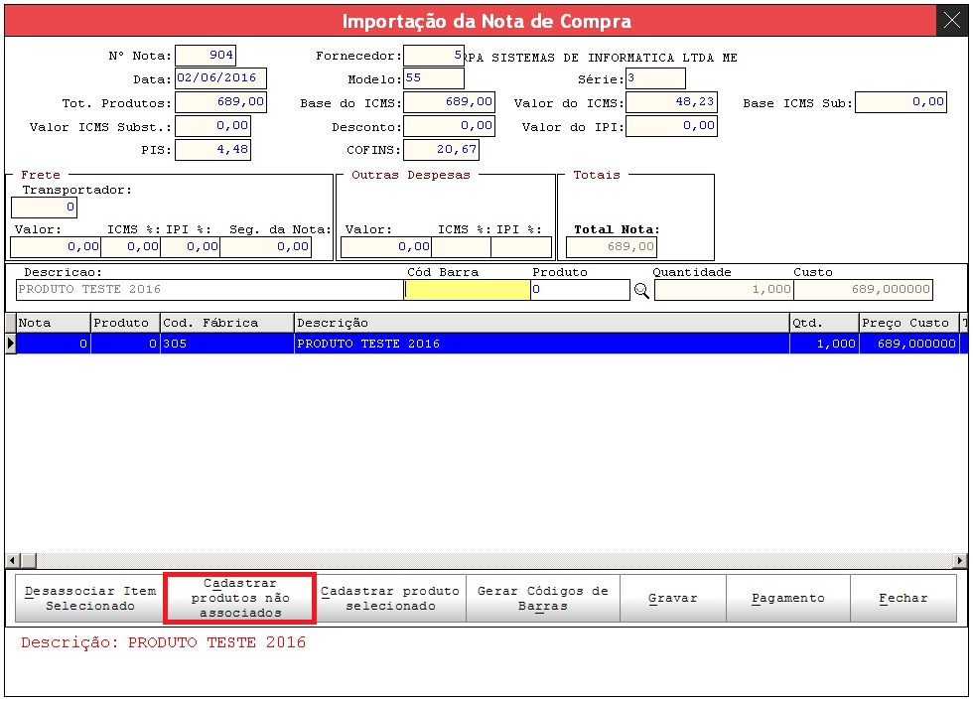Click the Base do ICMS field
This screenshot has width=973, height=701.
tap(449, 102)
